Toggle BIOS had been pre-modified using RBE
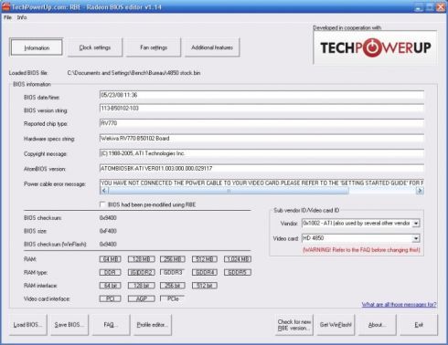The width and height of the screenshot is (448, 345). coord(102,204)
